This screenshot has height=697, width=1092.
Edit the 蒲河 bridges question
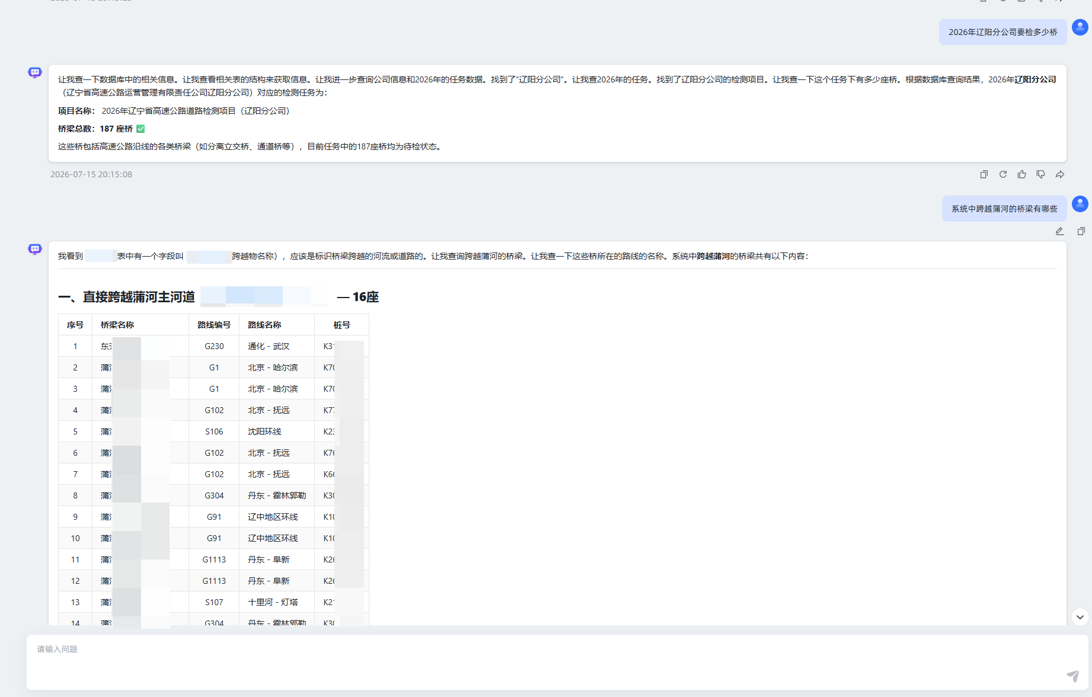[x=1059, y=231]
